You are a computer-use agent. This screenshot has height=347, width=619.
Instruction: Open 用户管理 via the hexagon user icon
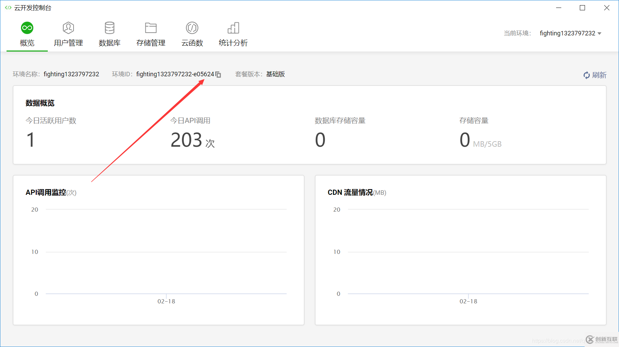pyautogui.click(x=68, y=28)
